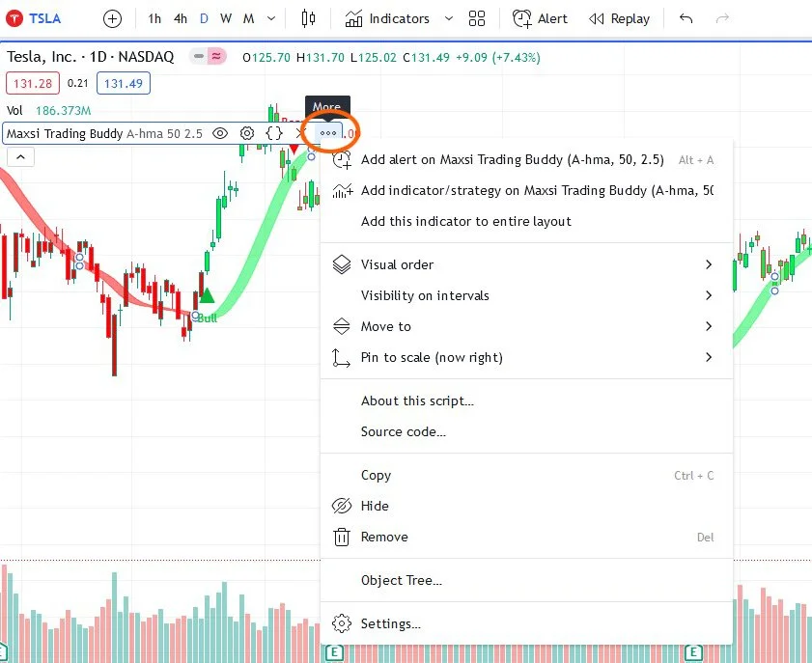This screenshot has height=663, width=812.
Task: Select the daily D timeframe
Action: (204, 19)
